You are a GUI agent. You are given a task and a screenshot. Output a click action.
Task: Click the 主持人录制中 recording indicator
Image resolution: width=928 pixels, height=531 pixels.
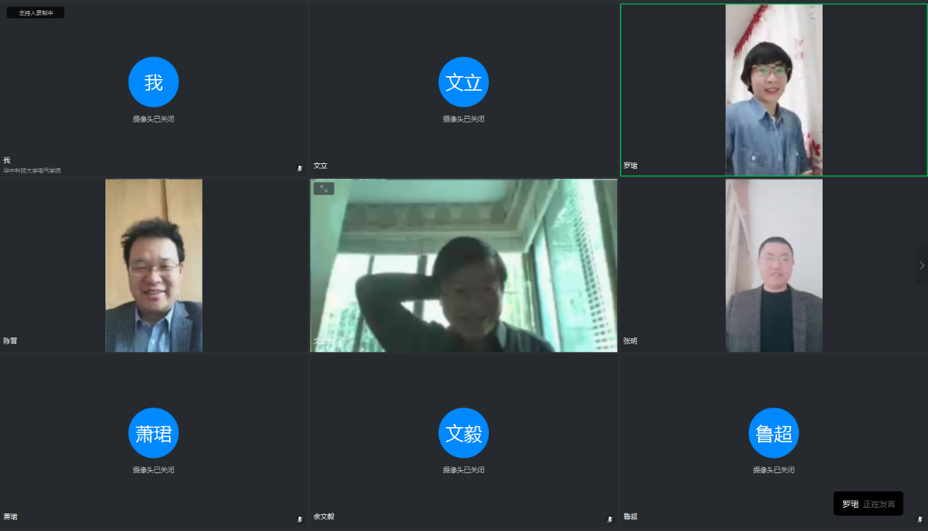(x=36, y=12)
